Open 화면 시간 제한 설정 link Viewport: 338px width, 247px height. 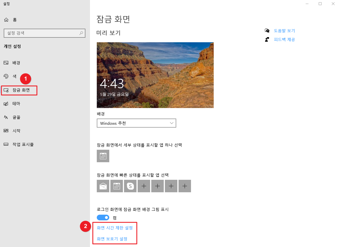(115, 227)
